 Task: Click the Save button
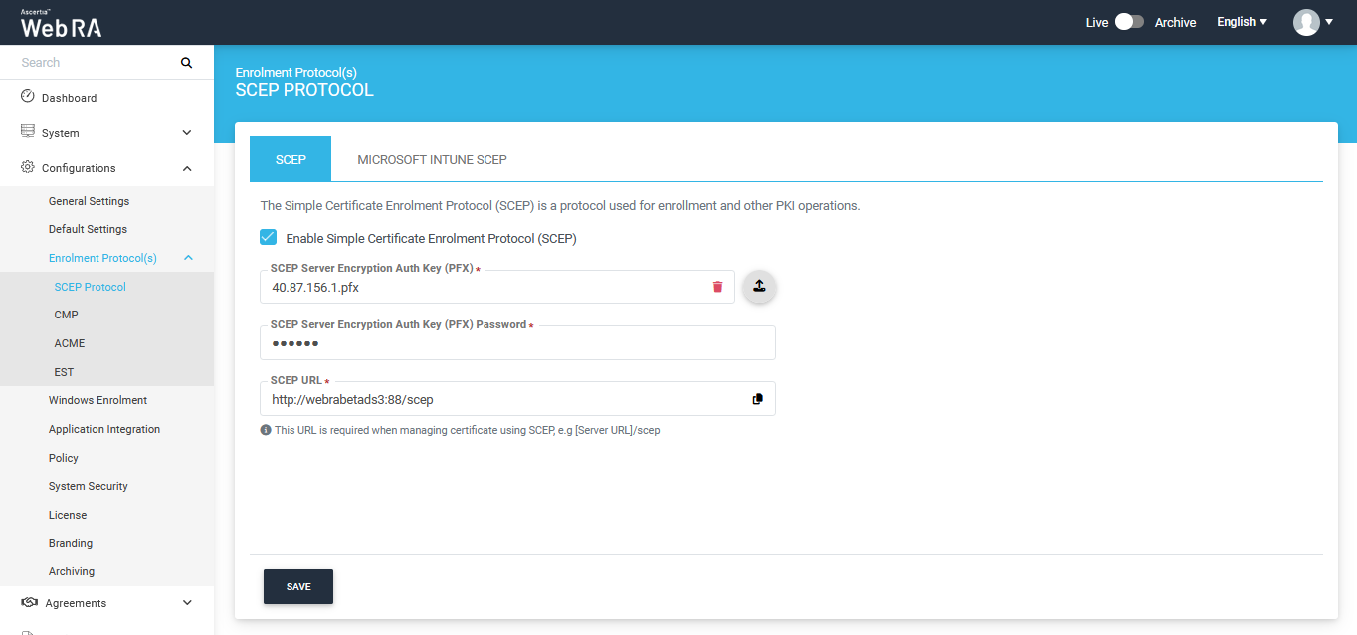(x=297, y=587)
